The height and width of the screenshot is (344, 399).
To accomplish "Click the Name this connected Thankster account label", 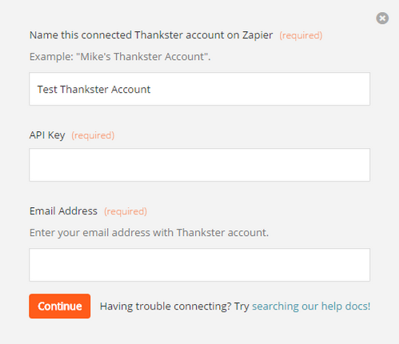I will tap(151, 35).
